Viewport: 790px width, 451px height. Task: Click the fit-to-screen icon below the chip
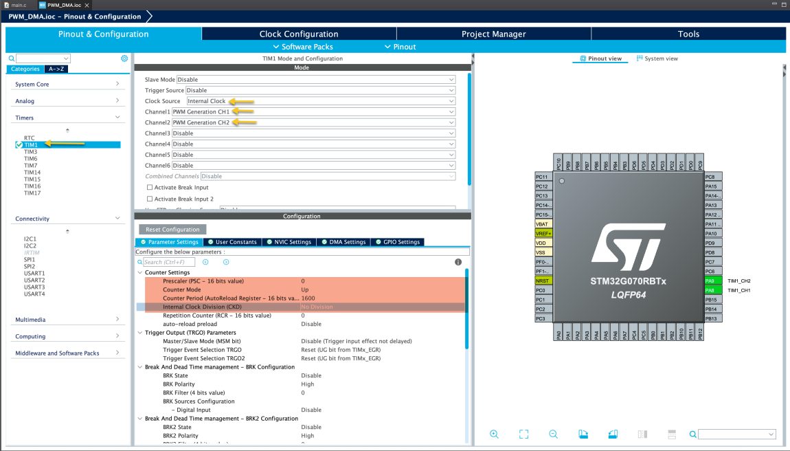tap(524, 434)
